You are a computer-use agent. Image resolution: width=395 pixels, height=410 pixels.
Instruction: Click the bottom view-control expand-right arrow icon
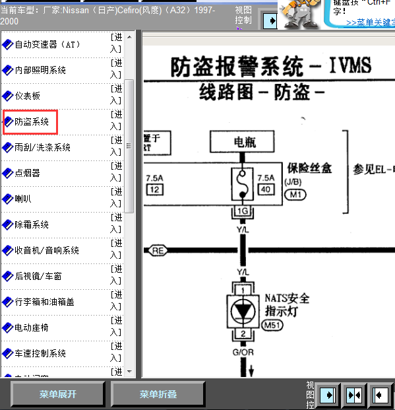click(x=328, y=395)
